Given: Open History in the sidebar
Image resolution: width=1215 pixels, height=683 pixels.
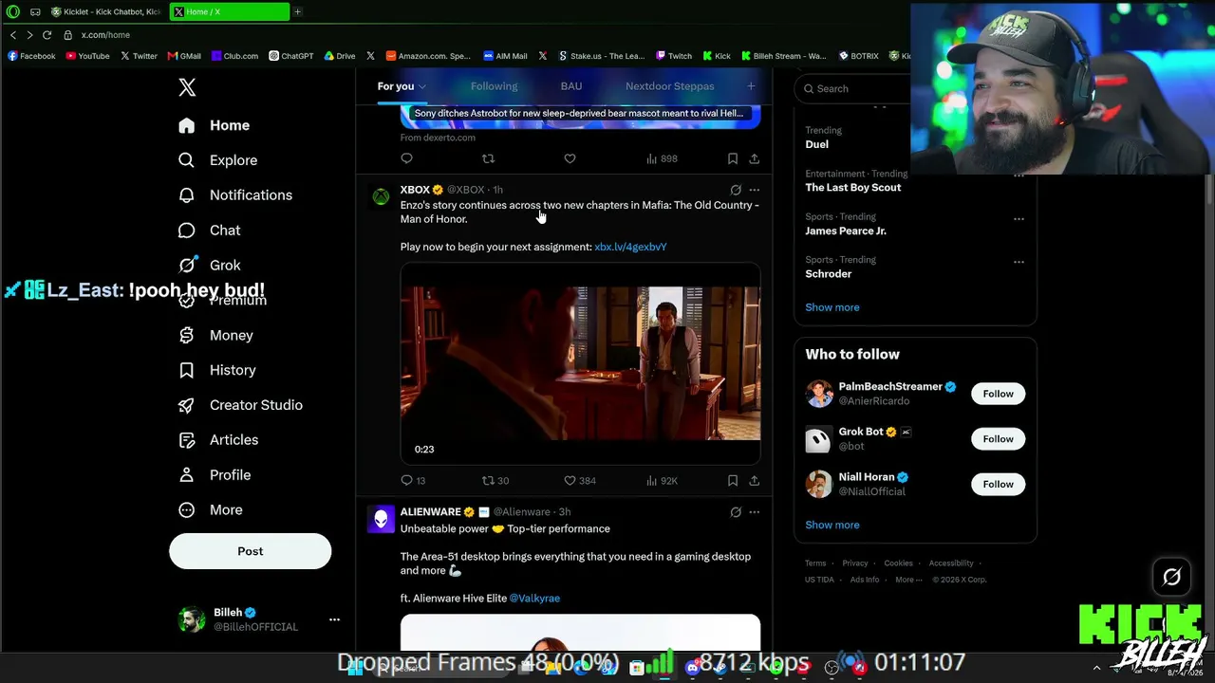Looking at the screenshot, I should [x=217, y=370].
